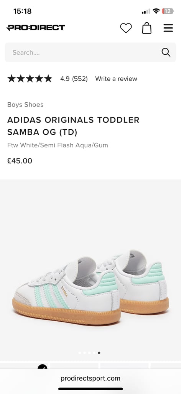Choose the third colour variant thumbnail
Image resolution: width=181 pixels, height=394 pixels.
tap(124, 366)
